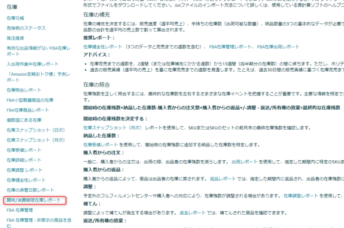
Task: Click 返金レポート link under 補てん
Action: [x=193, y=213]
